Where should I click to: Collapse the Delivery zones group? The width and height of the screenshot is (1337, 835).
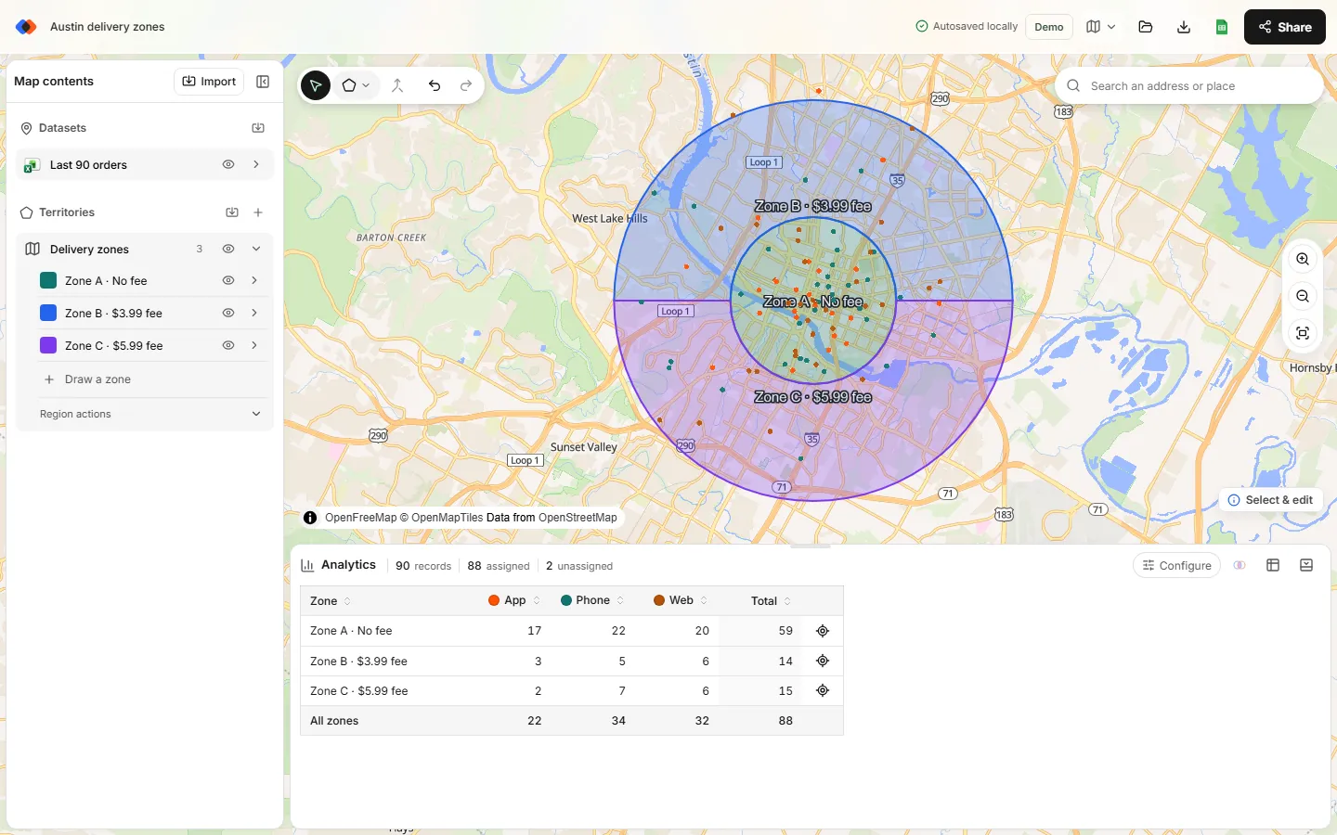[x=255, y=249]
